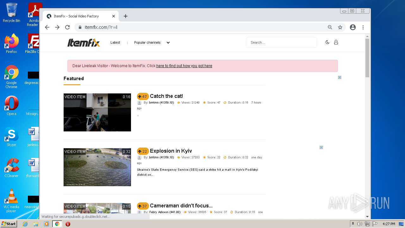
Task: Open the Windows Start button
Action: pyautogui.click(x=9, y=224)
